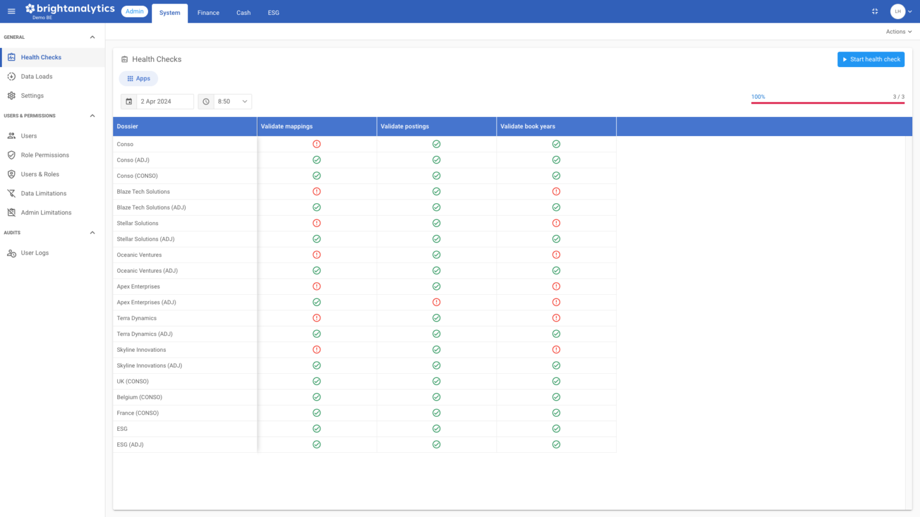Click Stellar Solutions mappings error icon
The image size is (920, 517).
coord(317,223)
